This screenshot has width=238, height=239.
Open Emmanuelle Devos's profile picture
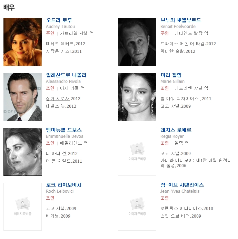coord(22,152)
